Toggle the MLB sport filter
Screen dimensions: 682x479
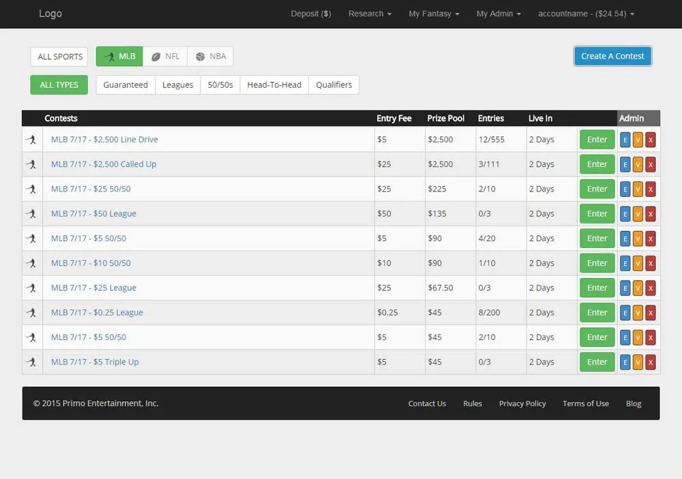coord(119,57)
